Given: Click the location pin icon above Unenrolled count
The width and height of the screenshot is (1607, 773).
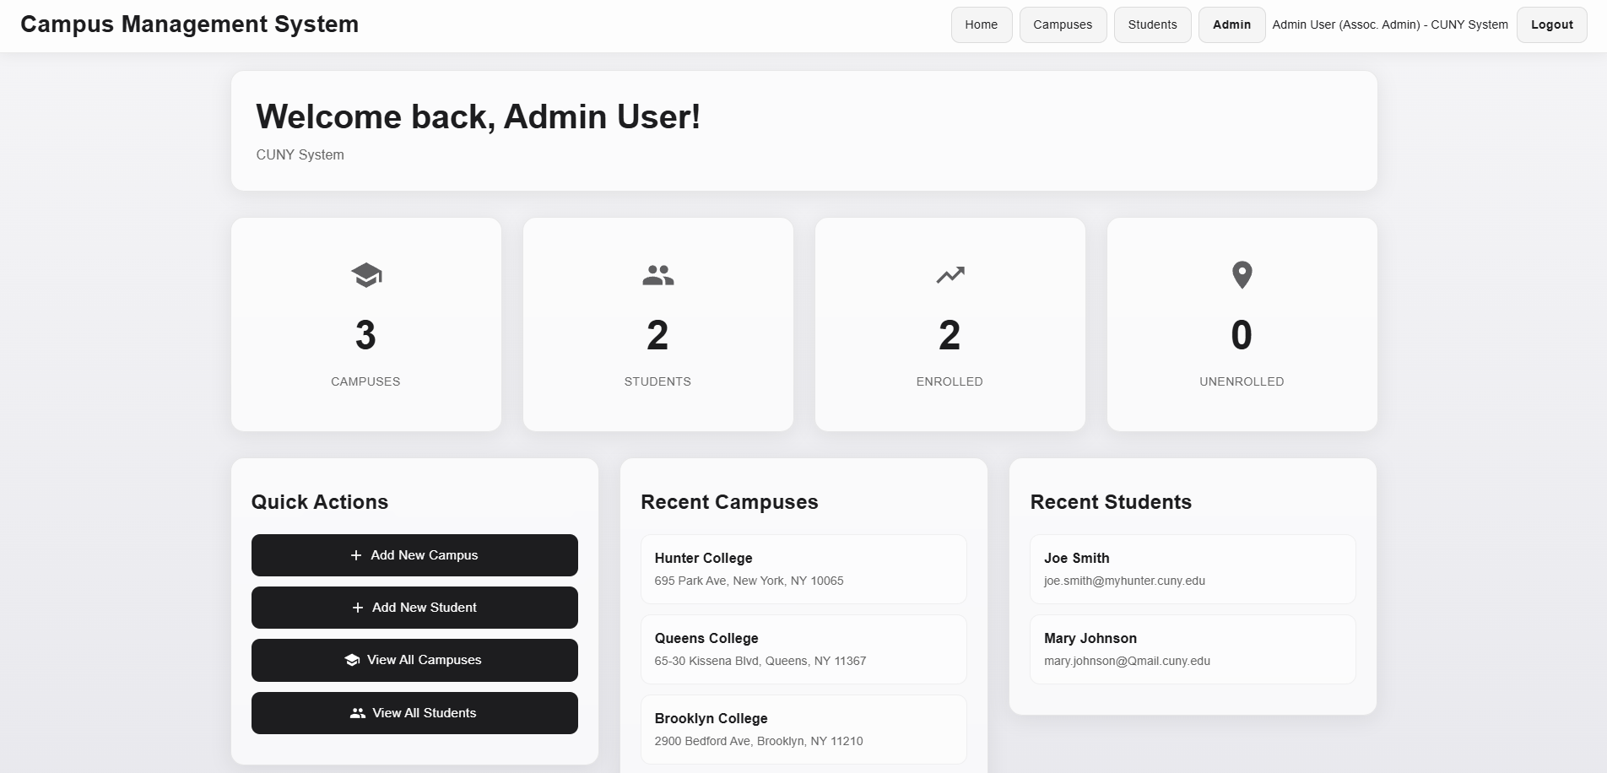Looking at the screenshot, I should pyautogui.click(x=1241, y=273).
